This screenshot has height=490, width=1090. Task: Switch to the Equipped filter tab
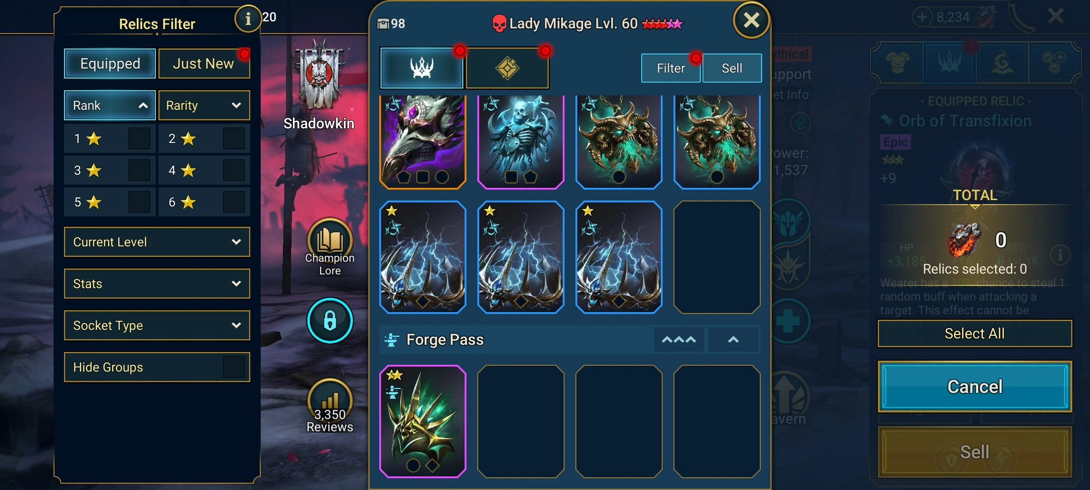(x=110, y=64)
